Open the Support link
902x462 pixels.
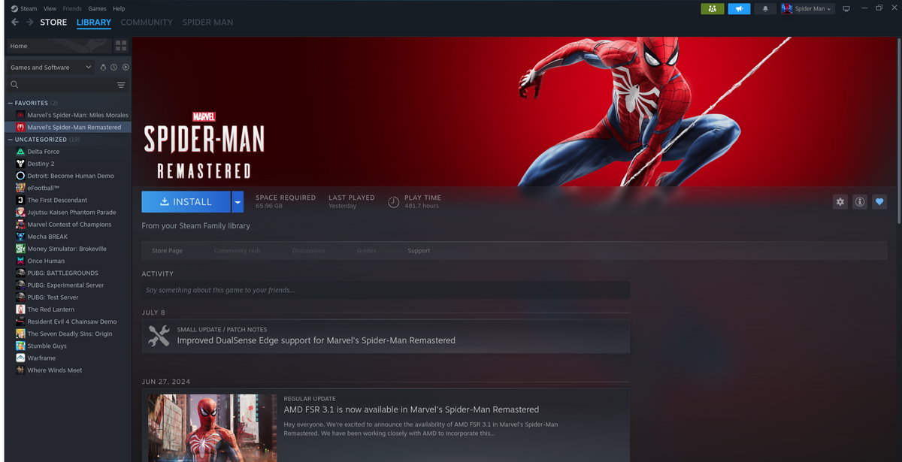pos(419,251)
